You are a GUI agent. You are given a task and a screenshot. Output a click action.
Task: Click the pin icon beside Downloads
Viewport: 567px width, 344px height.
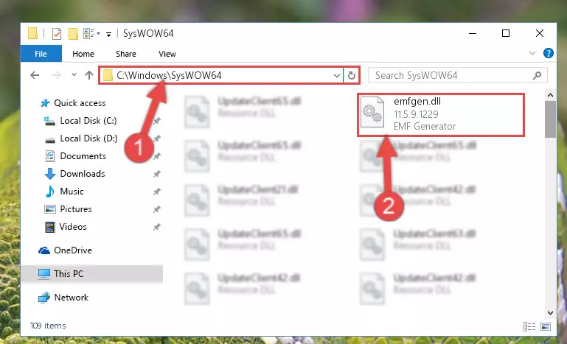pyautogui.click(x=156, y=174)
